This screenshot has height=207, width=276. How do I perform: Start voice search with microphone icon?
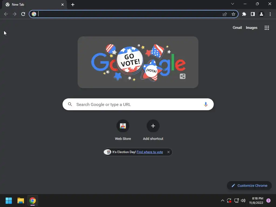click(x=206, y=104)
